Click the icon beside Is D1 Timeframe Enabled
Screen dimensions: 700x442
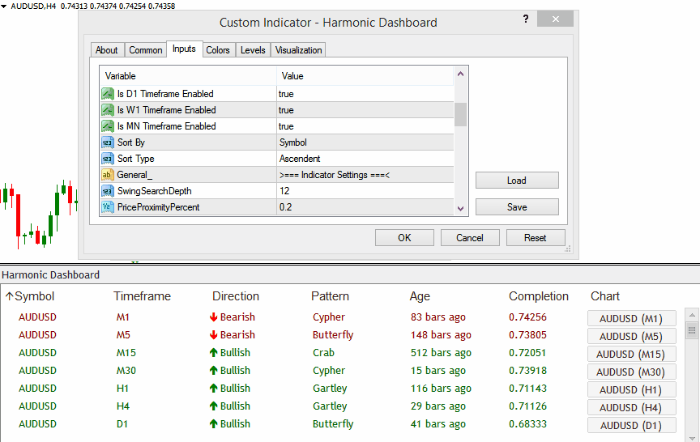pos(107,94)
